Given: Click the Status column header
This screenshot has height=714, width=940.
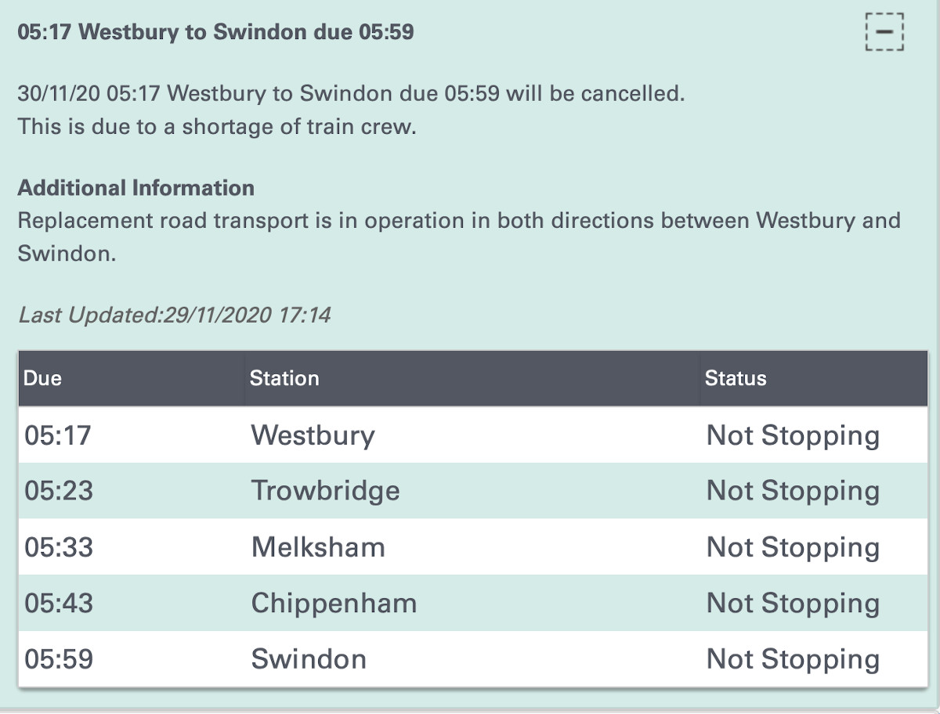Looking at the screenshot, I should click(x=736, y=378).
